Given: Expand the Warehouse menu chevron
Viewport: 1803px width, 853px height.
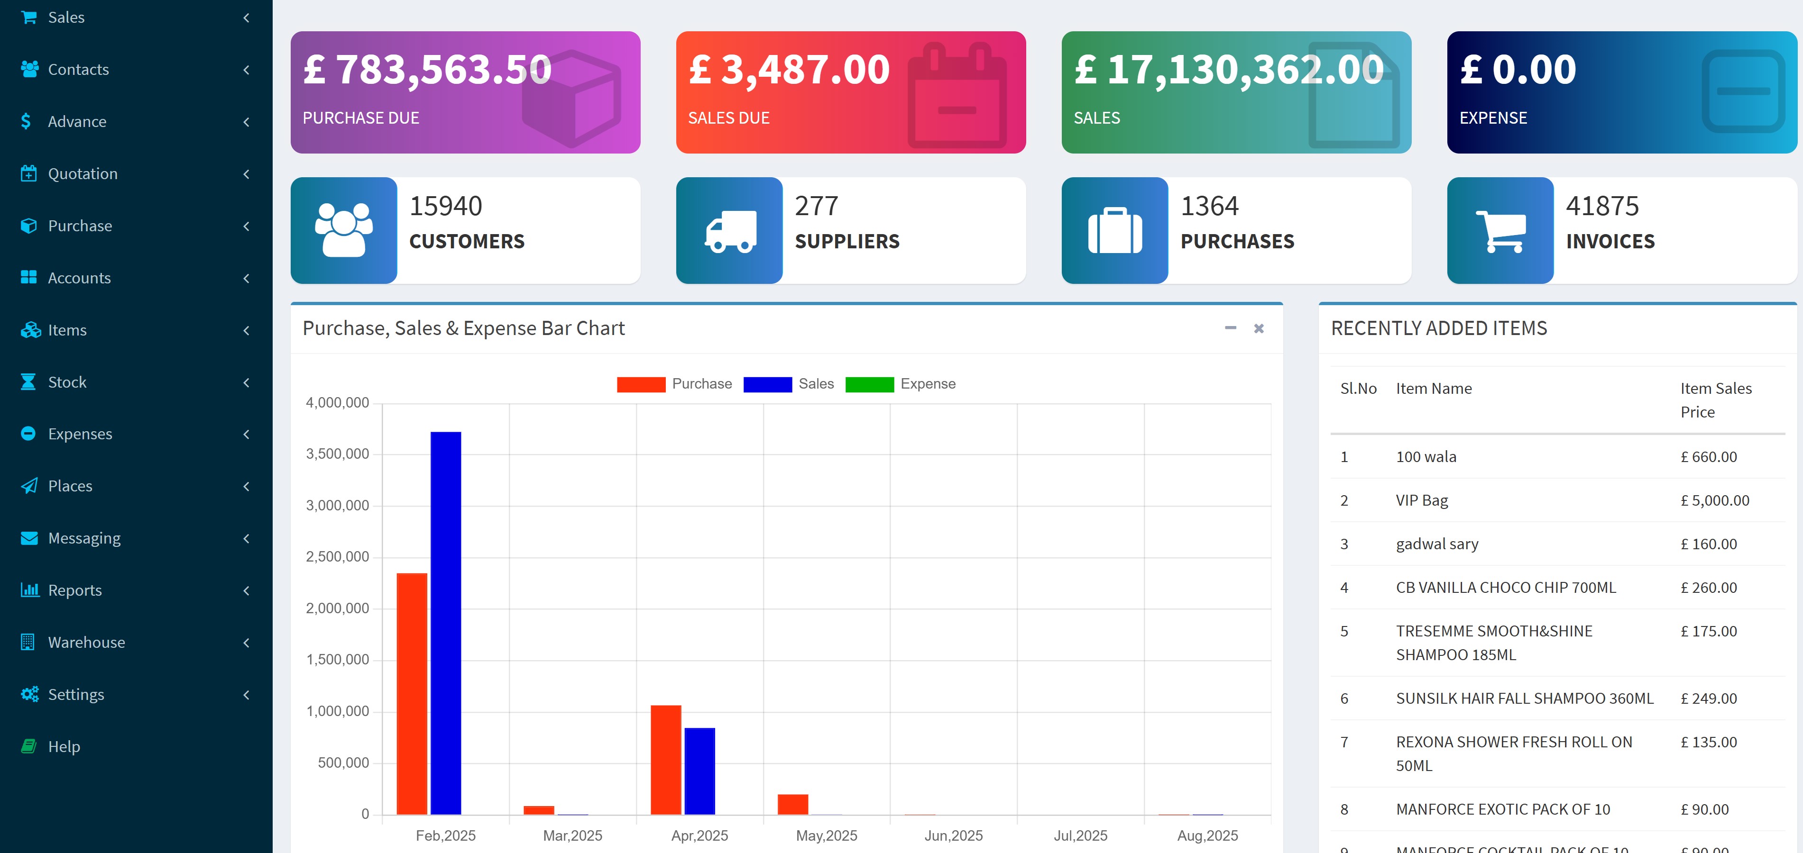Looking at the screenshot, I should [x=247, y=642].
